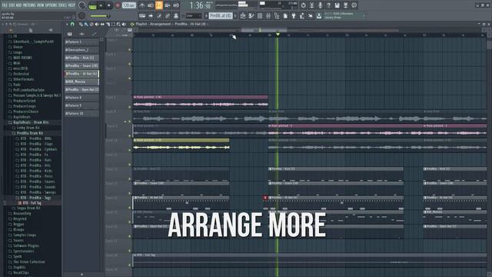Click the picker panel piano pattern icon
Viewport: 492px width, 277px height.
[70, 34]
